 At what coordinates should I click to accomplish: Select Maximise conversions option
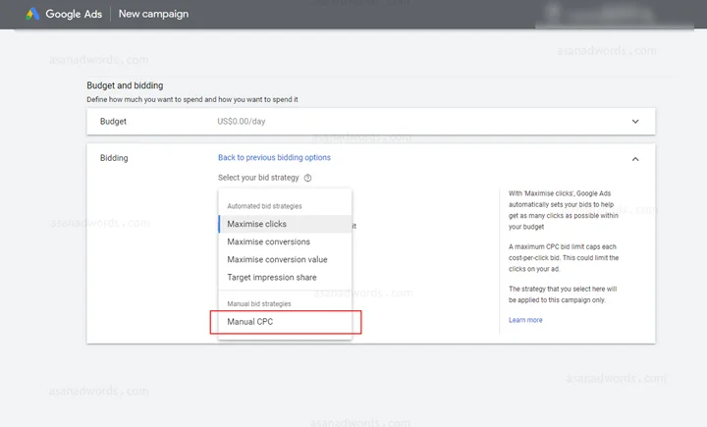(x=285, y=241)
